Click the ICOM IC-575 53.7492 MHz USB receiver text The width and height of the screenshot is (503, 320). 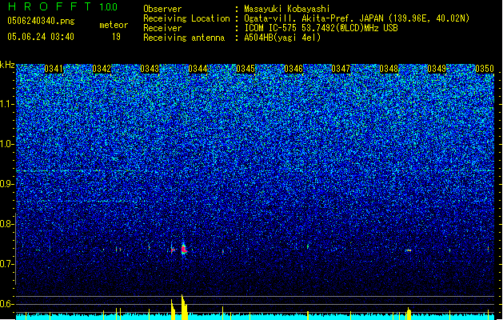(x=321, y=28)
